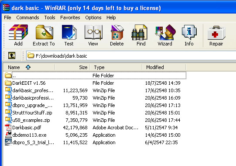
Task: Click the dbpro_upgrade_... zip file icon
Action: 8,105
